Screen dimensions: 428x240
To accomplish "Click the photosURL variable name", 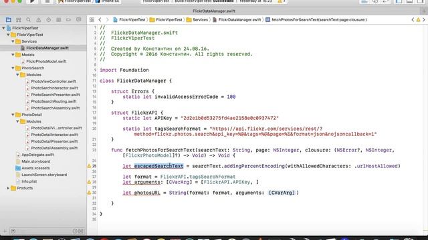I will coord(147,193).
